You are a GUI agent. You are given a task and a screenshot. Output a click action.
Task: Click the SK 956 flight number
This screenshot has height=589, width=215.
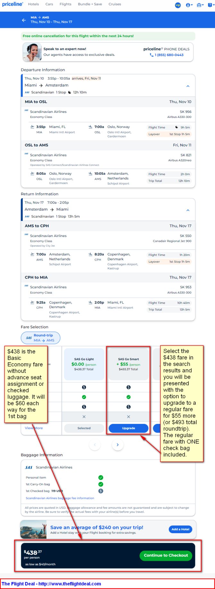click(x=185, y=112)
